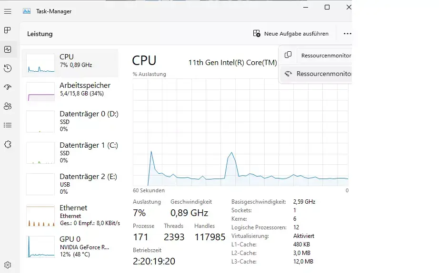The image size is (439, 273).
Task: Open the Services puzzle-piece sidebar icon
Action: (8, 144)
